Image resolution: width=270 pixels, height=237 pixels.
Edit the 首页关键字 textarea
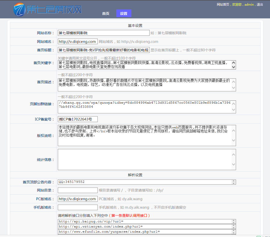147,65
